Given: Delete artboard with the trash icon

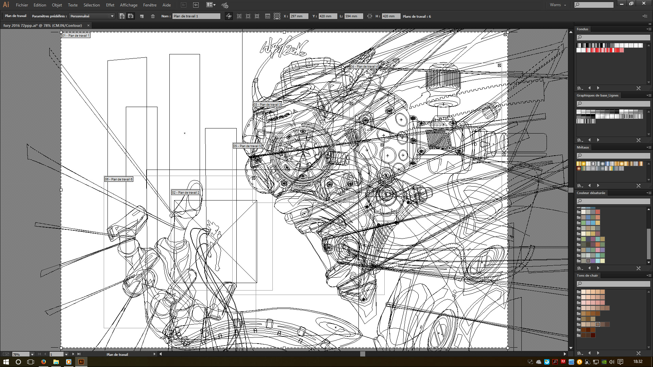Looking at the screenshot, I should [x=153, y=16].
